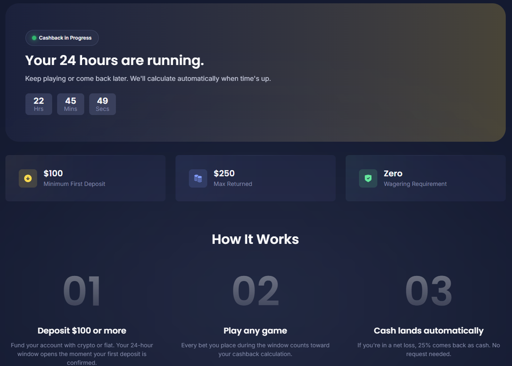Click the "Keep playing or come back later" text
This screenshot has height=366, width=512.
[148, 78]
